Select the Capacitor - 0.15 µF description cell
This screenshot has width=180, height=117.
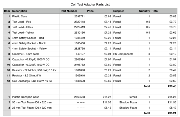click(31, 59)
